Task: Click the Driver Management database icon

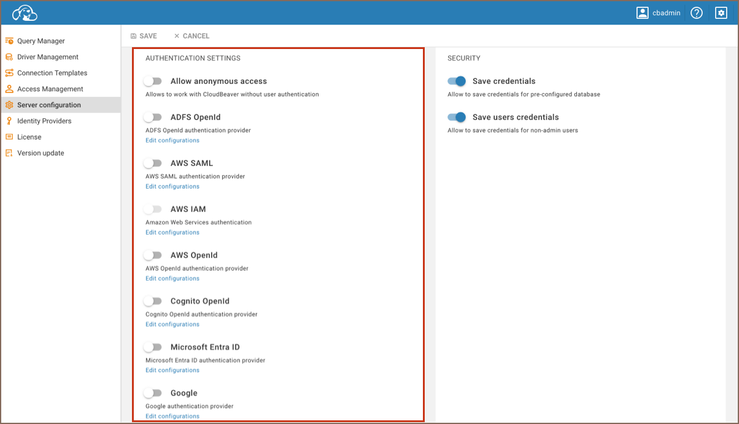Action: [x=9, y=57]
